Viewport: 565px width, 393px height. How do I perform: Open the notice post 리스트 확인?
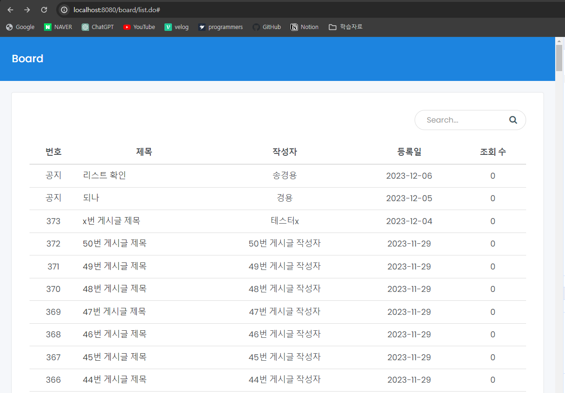tap(104, 175)
